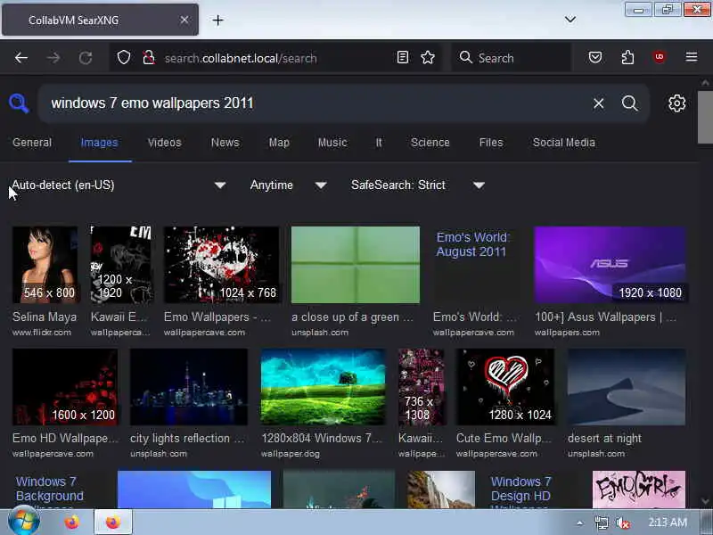Open the 1280x804 Windows 7 landscape thumbnail
Screen dimensions: 713x535
323,387
